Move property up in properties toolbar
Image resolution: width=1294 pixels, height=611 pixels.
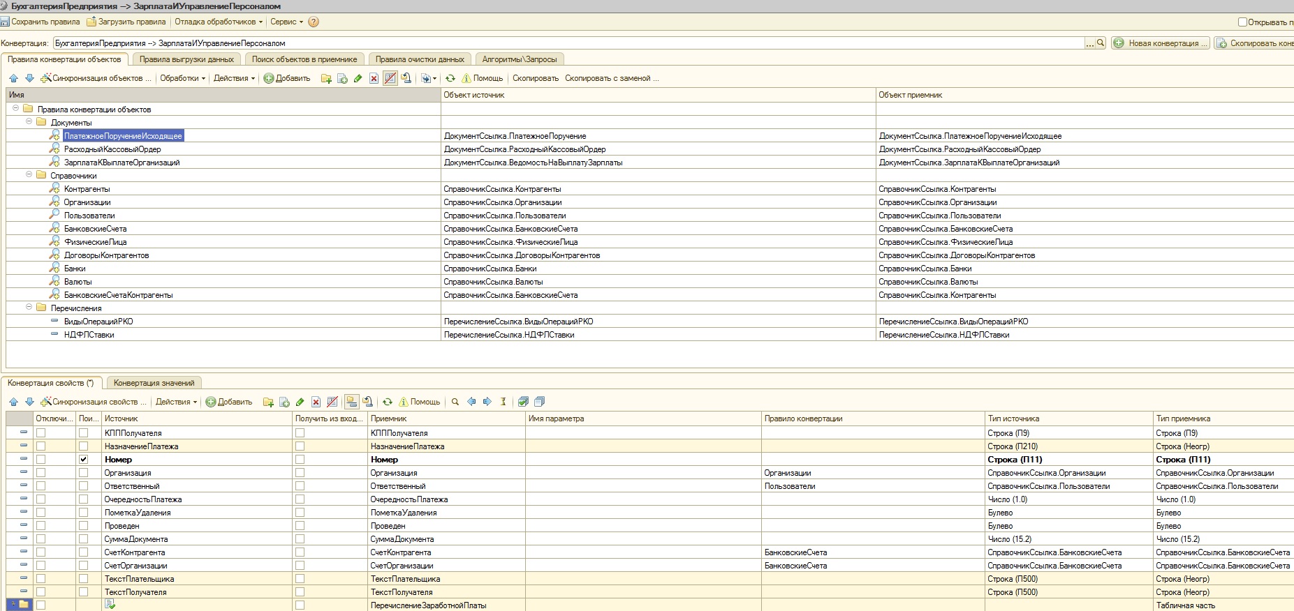tap(13, 402)
